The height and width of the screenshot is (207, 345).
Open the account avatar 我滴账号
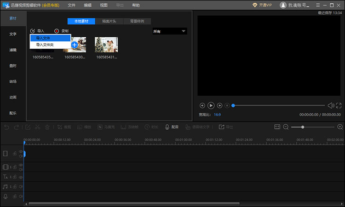[x=283, y=5]
